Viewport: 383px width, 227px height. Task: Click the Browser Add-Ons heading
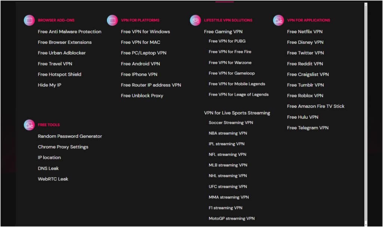[56, 20]
